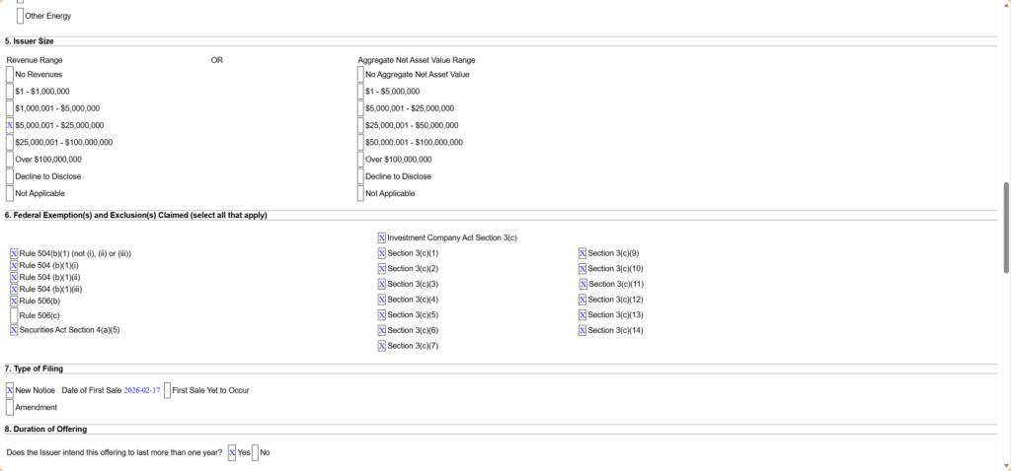Check the No Revenues checkbox
Viewport: 1011px width, 471px height.
point(10,74)
